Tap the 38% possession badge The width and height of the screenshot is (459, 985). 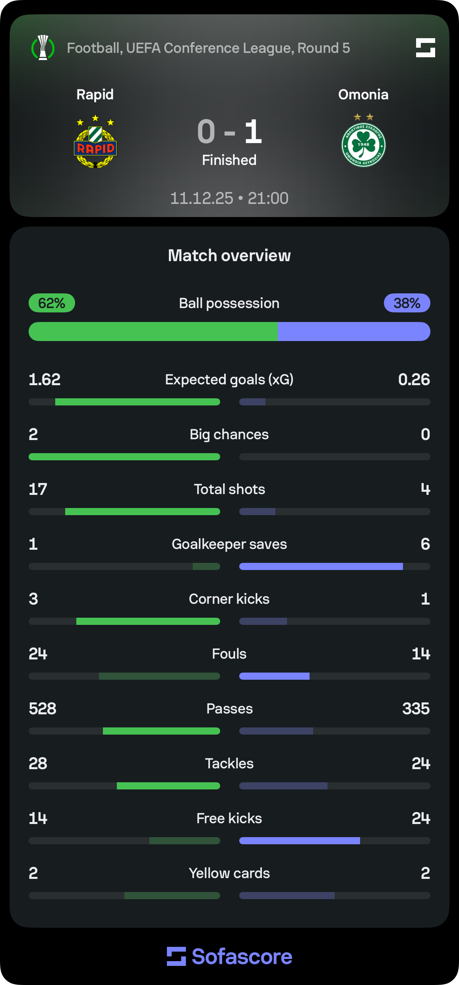click(407, 303)
